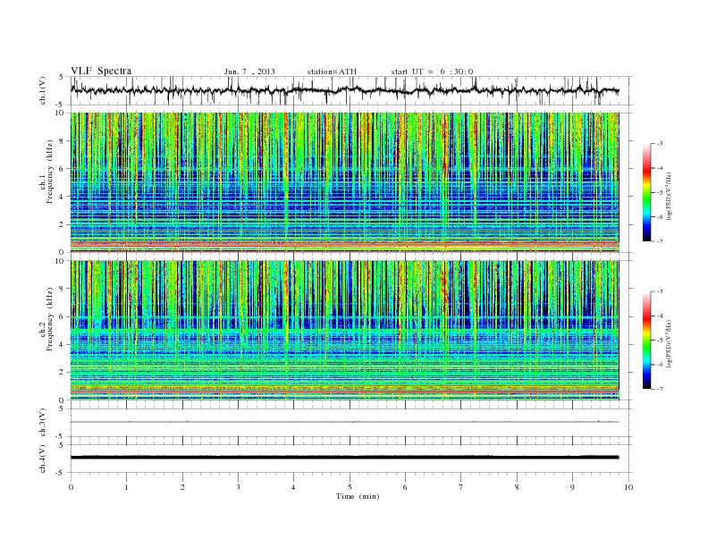Click the ch.1 voltage waveform trace
Screen dimensions: 708x547
[x=344, y=90]
